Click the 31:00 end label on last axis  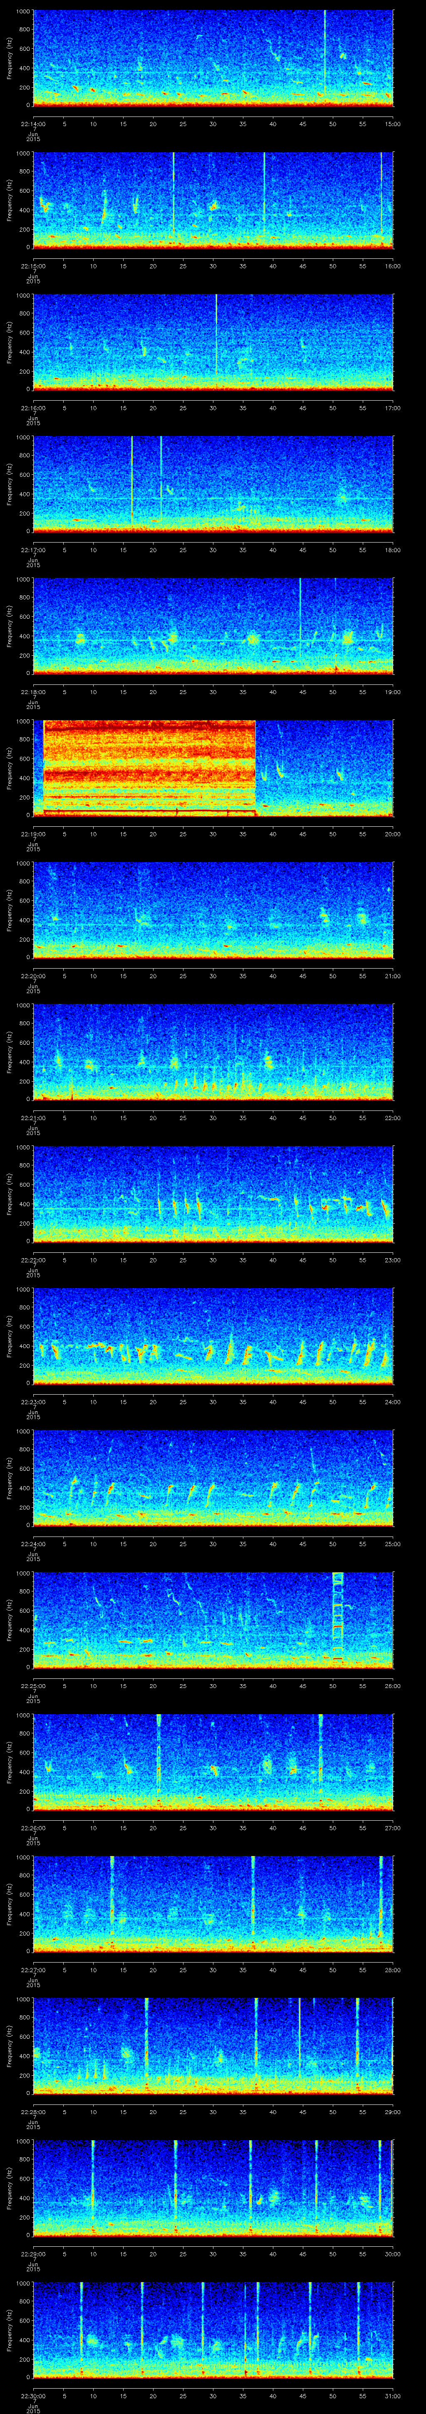coord(392,2396)
